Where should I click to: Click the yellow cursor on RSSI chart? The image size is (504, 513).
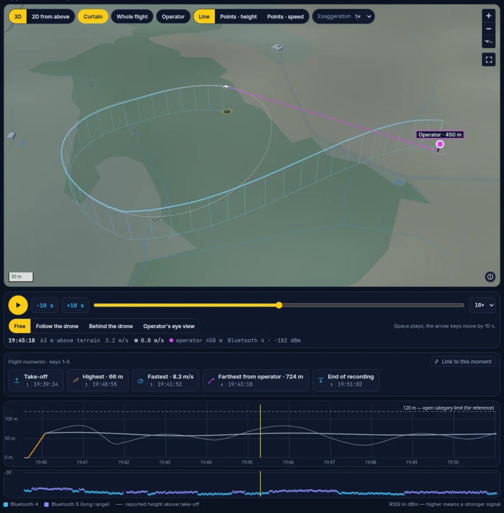260,484
